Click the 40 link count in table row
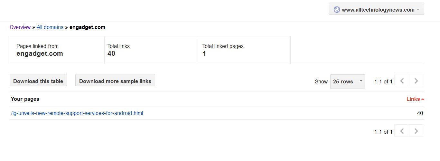The image size is (440, 161). [x=420, y=113]
